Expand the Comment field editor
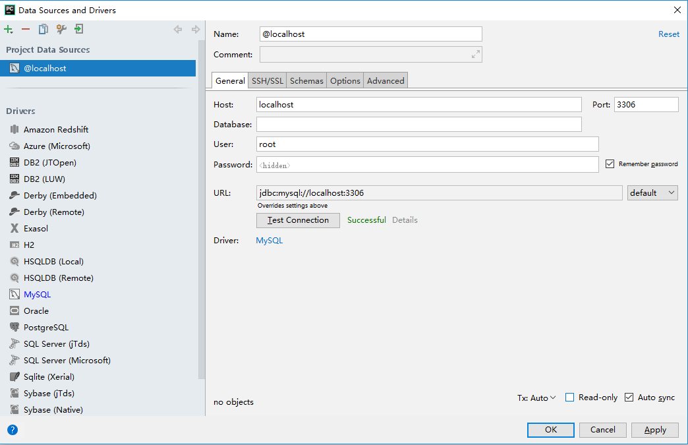 click(476, 55)
